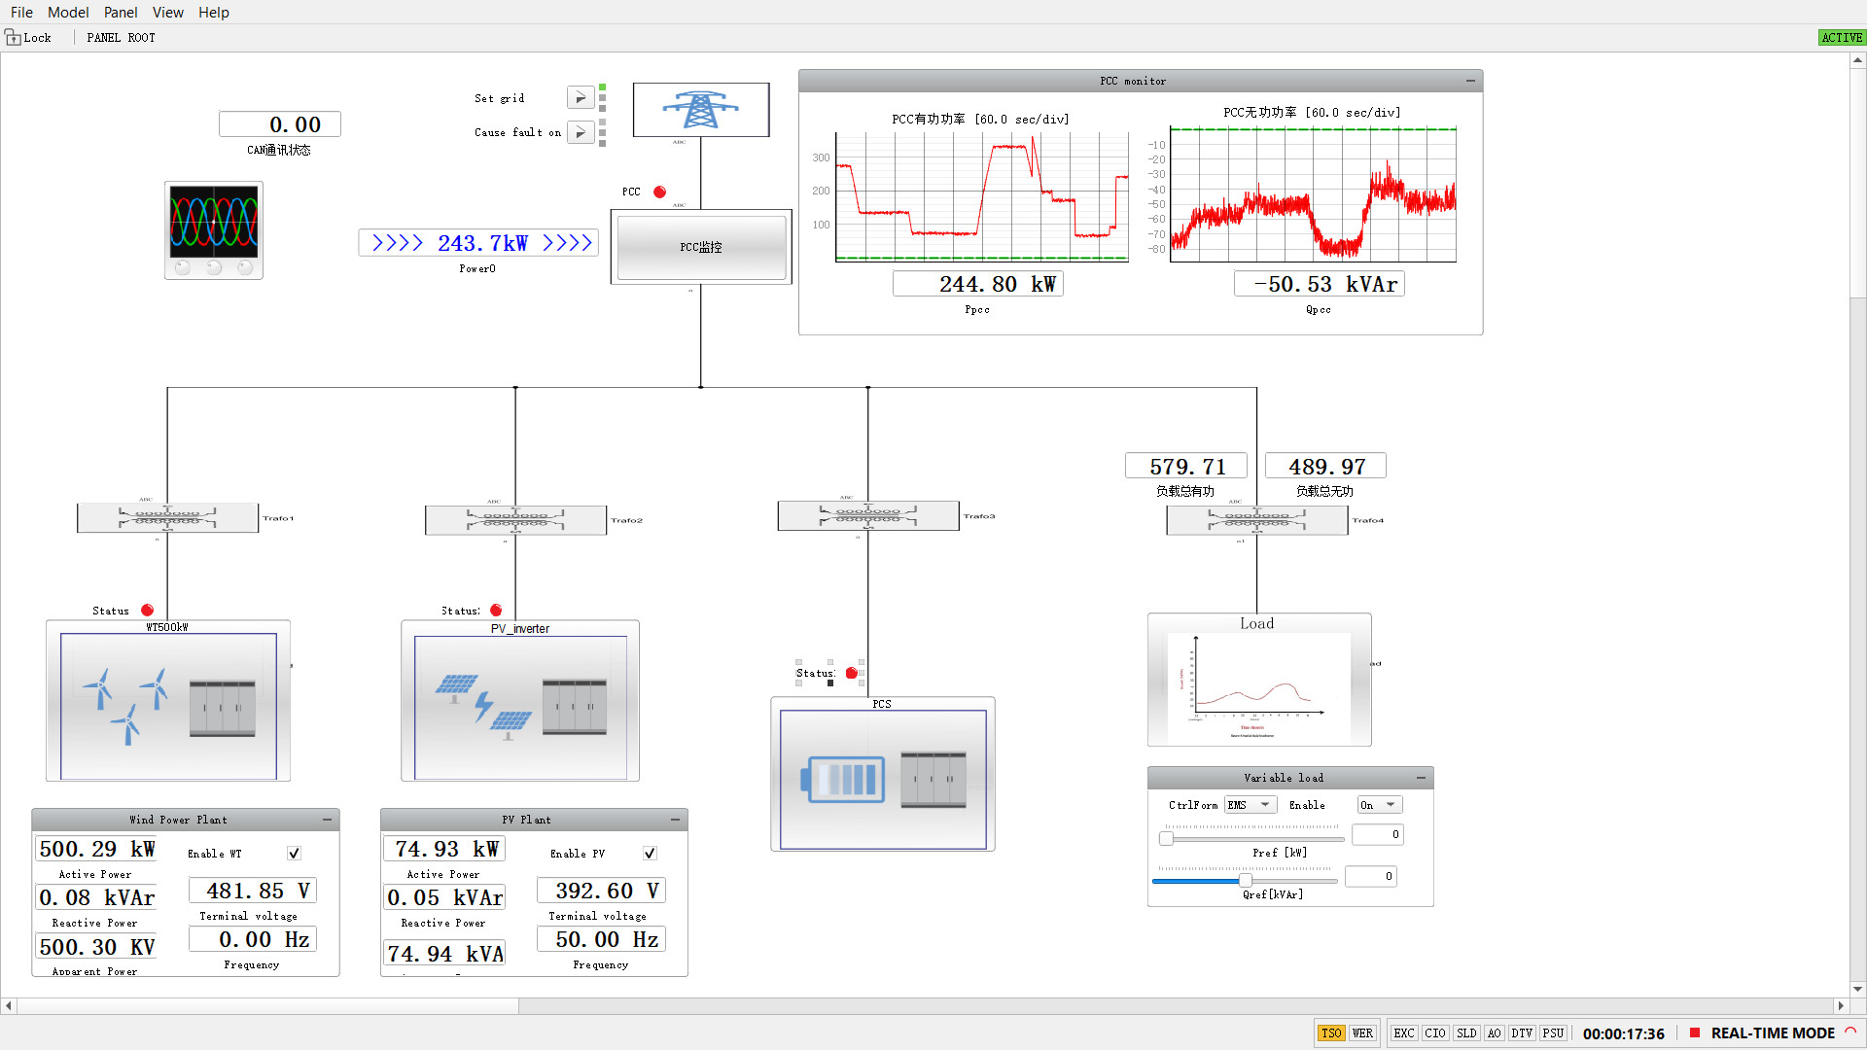The image size is (1867, 1050).
Task: Collapse the PCC monitor panel
Action: pos(1469,81)
